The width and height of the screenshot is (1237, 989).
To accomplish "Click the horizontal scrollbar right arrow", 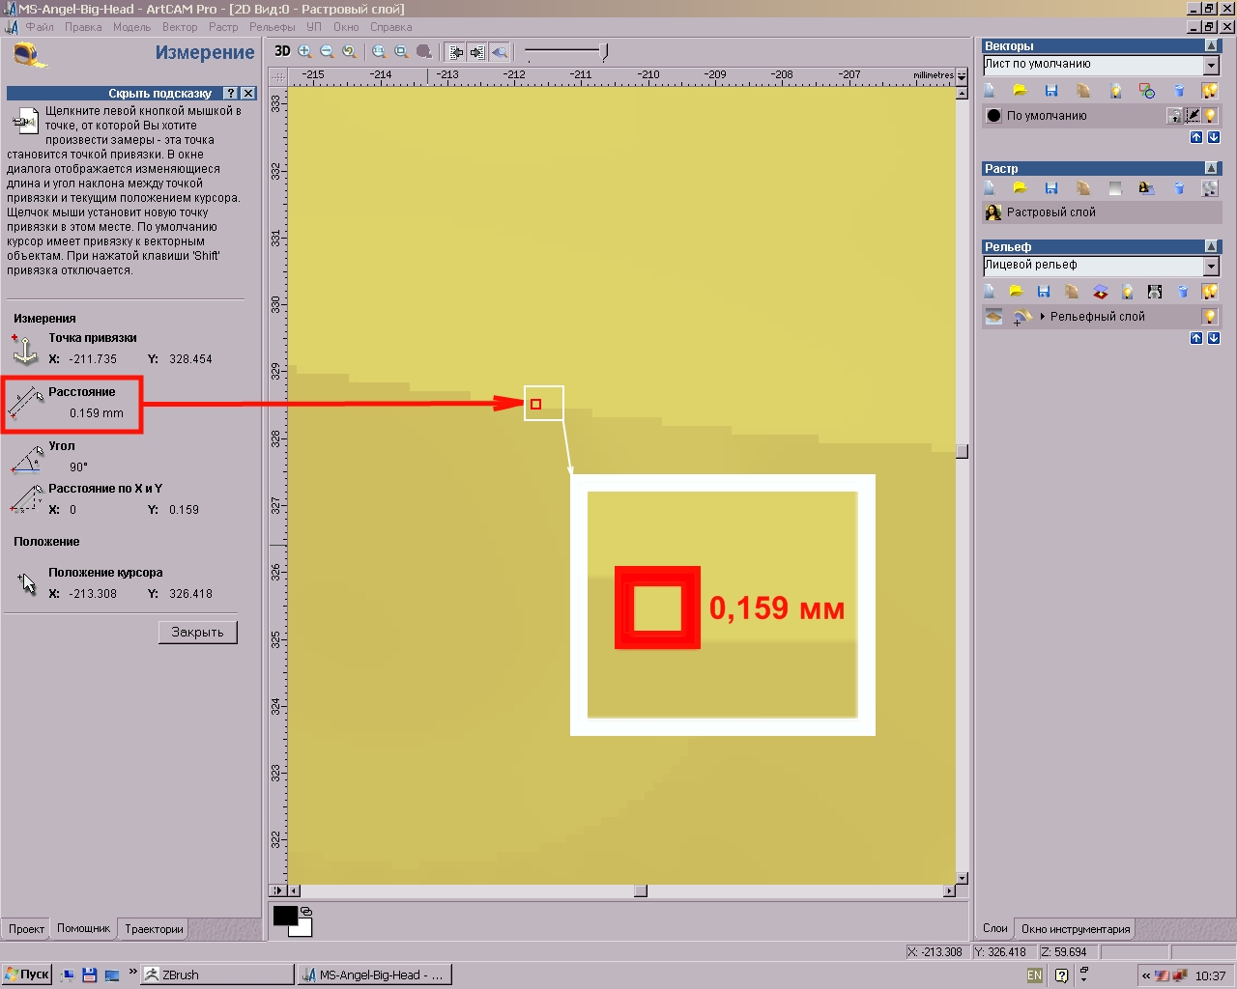I will pyautogui.click(x=949, y=890).
